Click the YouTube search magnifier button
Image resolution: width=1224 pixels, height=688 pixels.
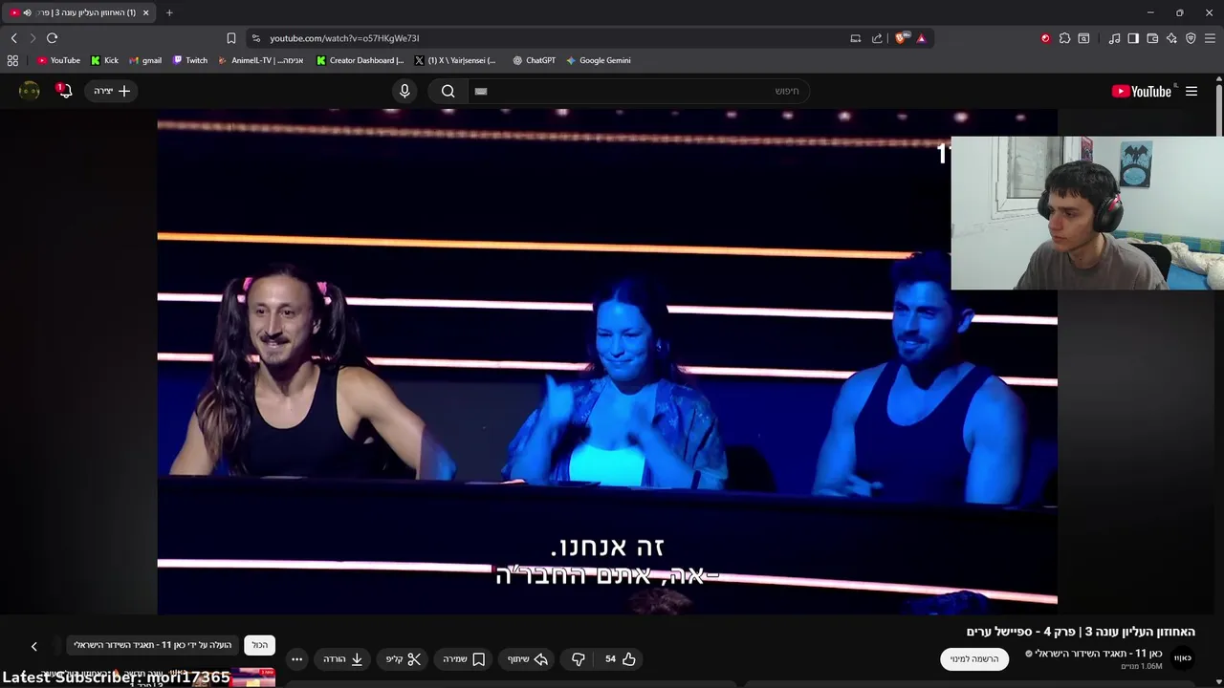click(x=448, y=91)
